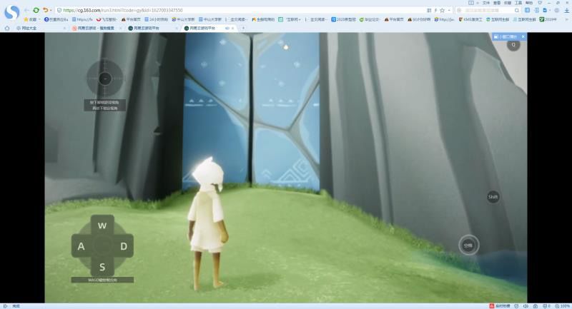Open the dropdown beside the blue document icon
Image resolution: width=572 pixels, height=309 pixels.
(x=550, y=10)
